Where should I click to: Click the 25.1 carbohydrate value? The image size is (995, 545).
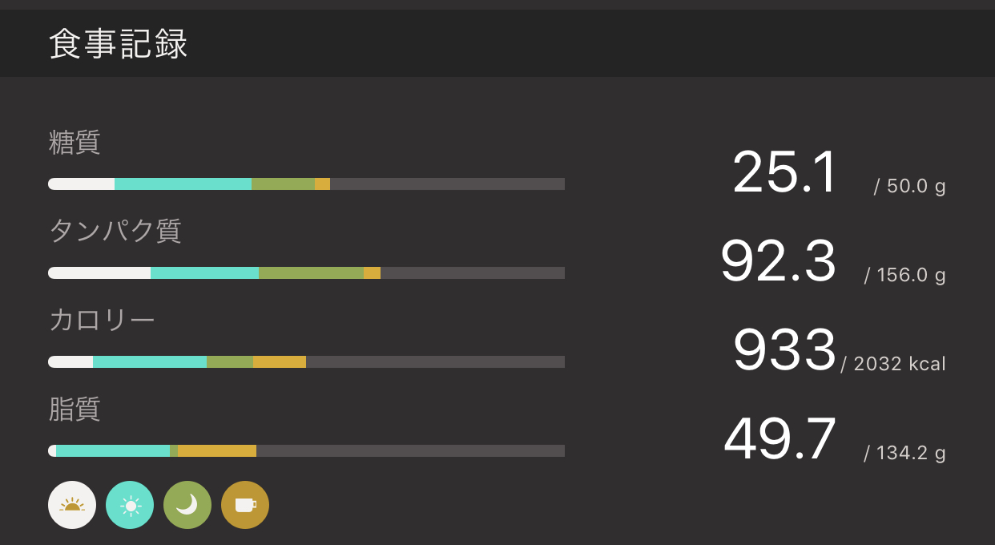pos(784,172)
